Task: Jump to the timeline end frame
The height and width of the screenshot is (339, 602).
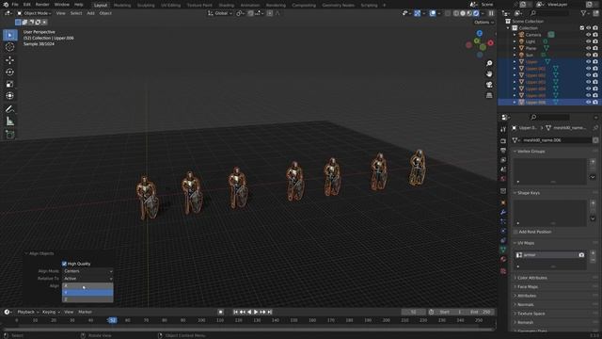Action: [270, 312]
